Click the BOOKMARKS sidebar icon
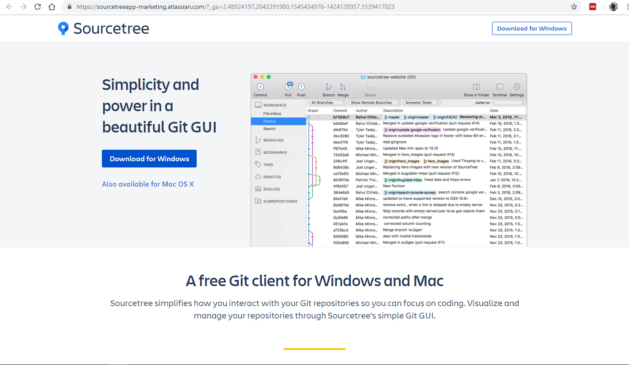Screen dimensions: 629x365 tap(258, 152)
